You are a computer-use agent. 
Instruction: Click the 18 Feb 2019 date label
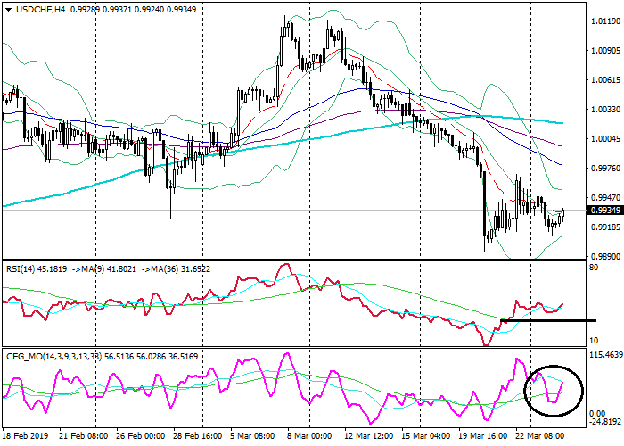click(27, 437)
